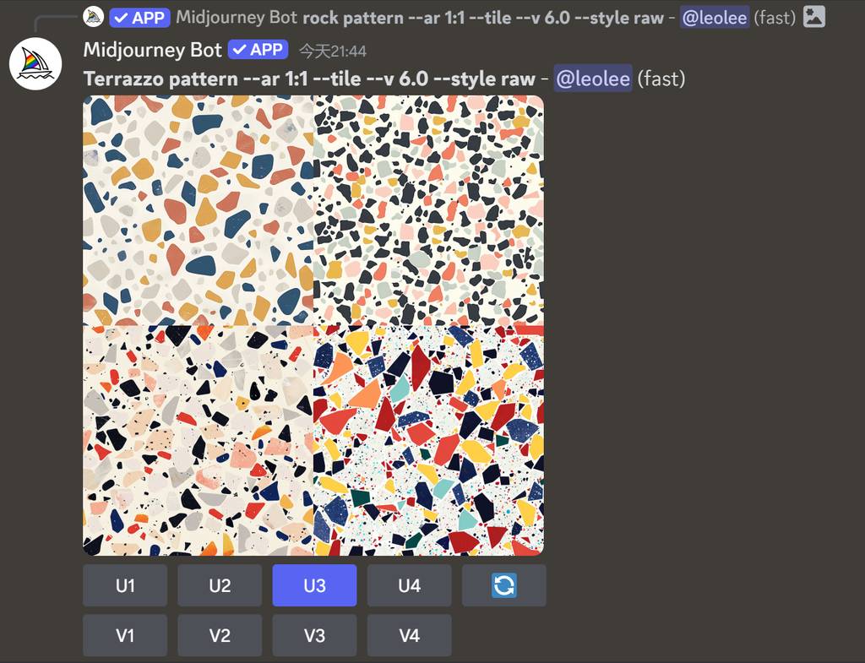This screenshot has height=663, width=865.
Task: Click the large Midjourney Bot sailboat avatar
Action: [x=35, y=63]
